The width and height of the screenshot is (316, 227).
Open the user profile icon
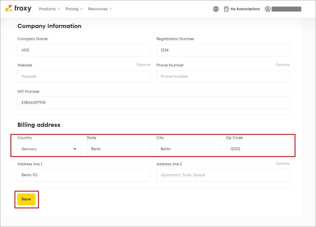click(267, 9)
